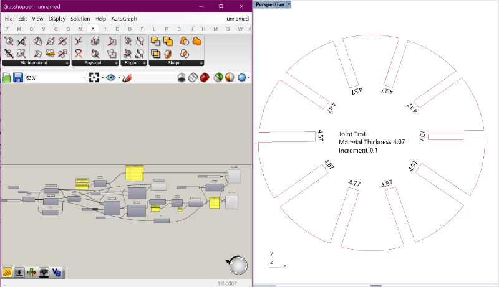Viewport: 499px width, 287px height.
Task: Click the unnamed document label right of the menu bar
Action: point(238,19)
